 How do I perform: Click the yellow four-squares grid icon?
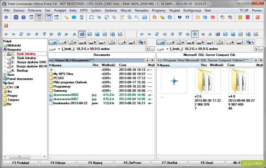240,17
